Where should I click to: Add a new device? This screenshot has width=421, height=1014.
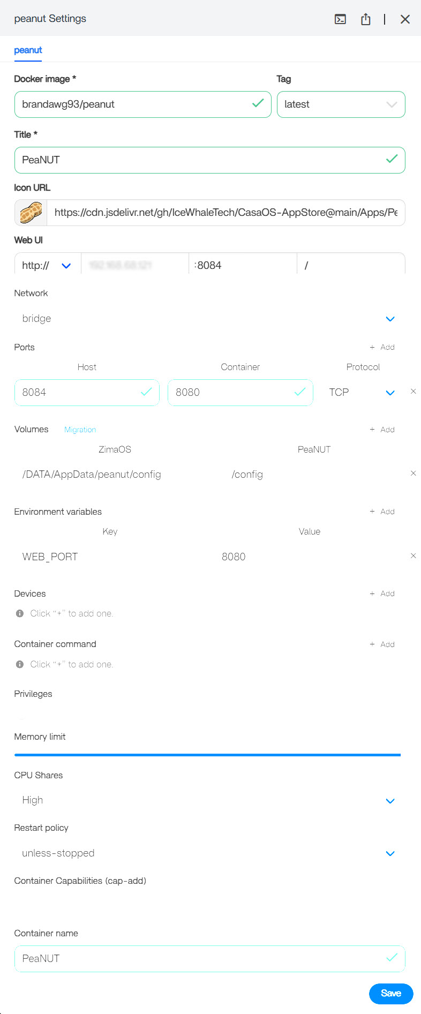point(382,594)
